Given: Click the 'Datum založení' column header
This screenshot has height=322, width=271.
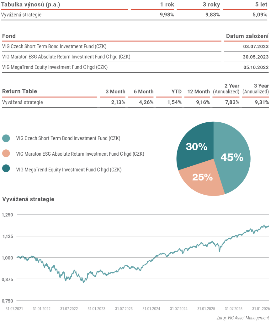Looking at the screenshot, I should [247, 36].
